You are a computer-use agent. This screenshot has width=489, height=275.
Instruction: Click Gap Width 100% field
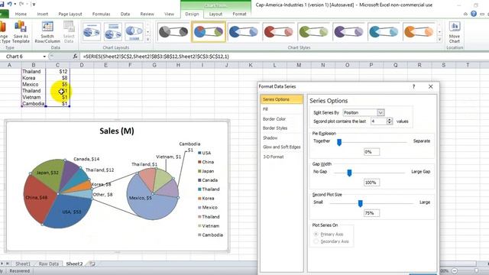371,183
